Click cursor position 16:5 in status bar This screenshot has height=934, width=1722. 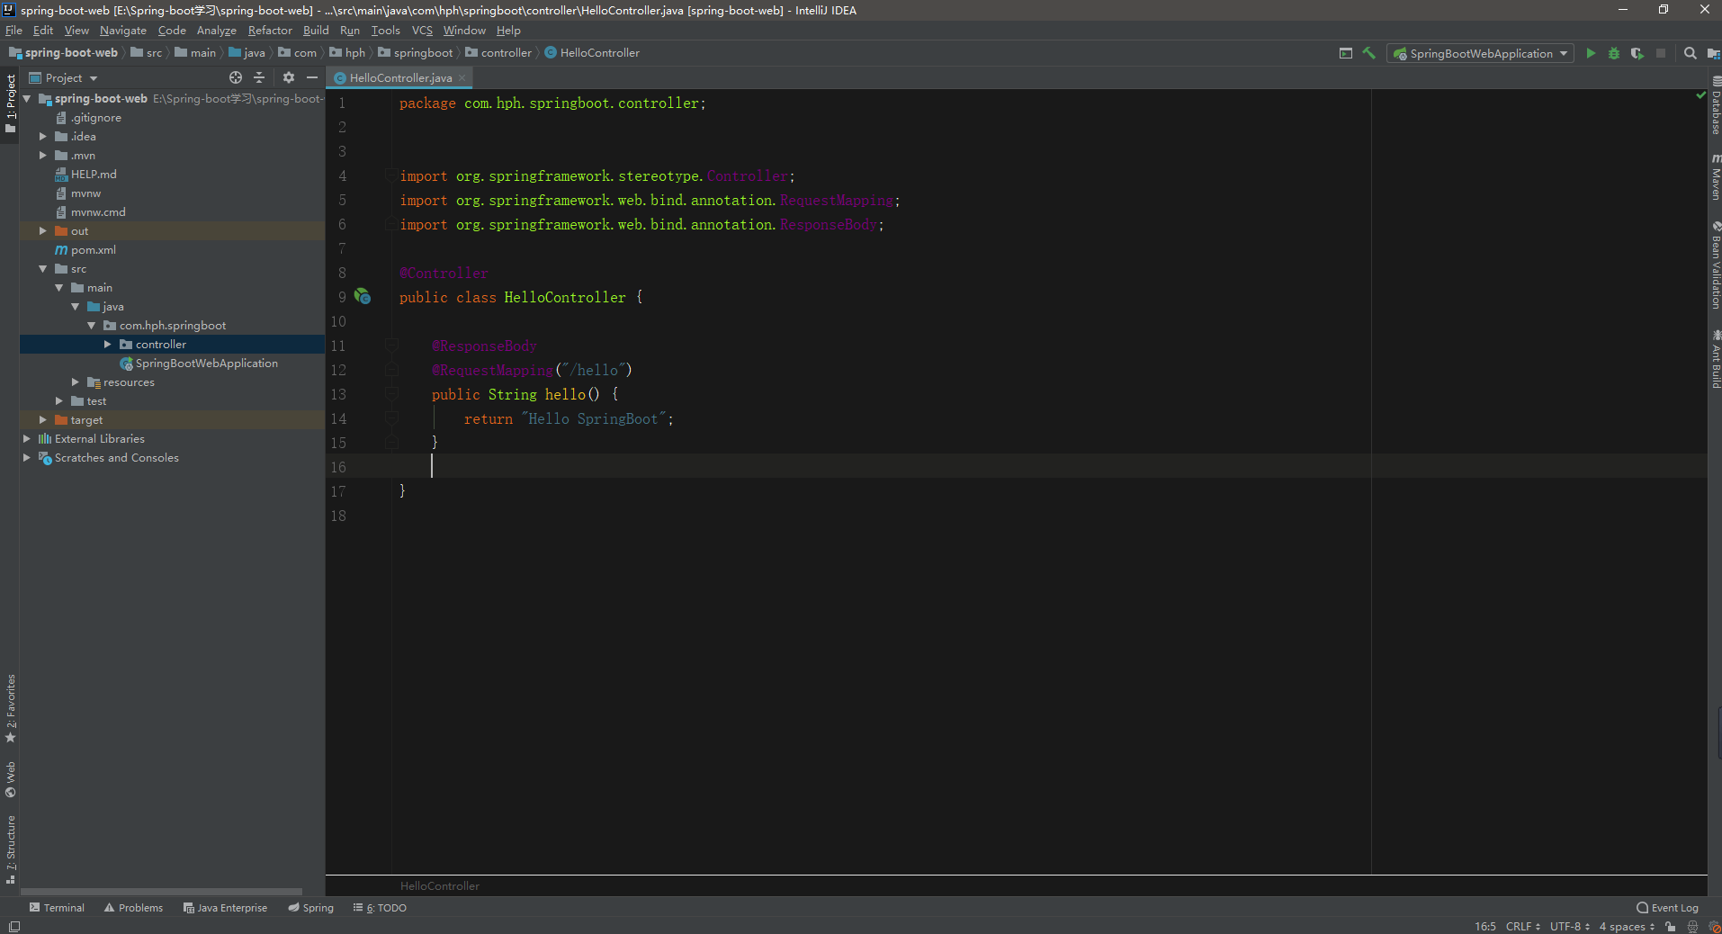1484,926
